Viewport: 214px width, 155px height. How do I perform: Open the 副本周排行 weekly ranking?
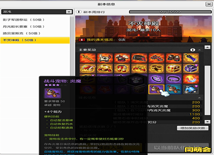point(94,12)
